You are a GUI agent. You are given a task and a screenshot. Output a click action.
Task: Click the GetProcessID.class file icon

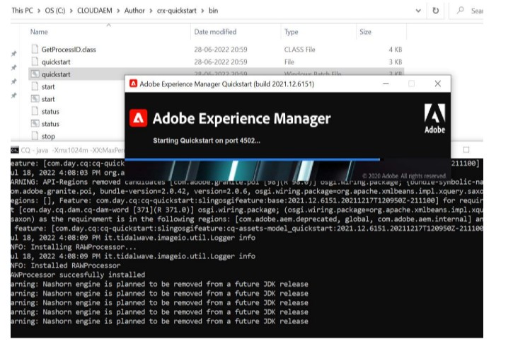tap(35, 49)
